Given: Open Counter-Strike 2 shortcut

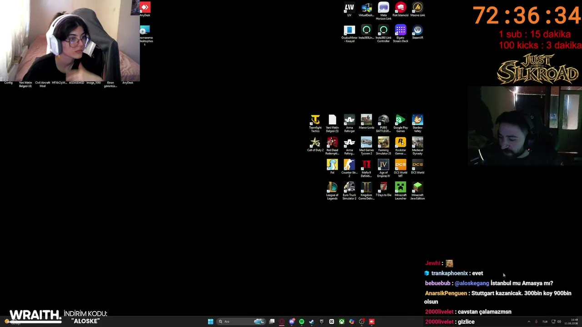Looking at the screenshot, I should coord(349,168).
